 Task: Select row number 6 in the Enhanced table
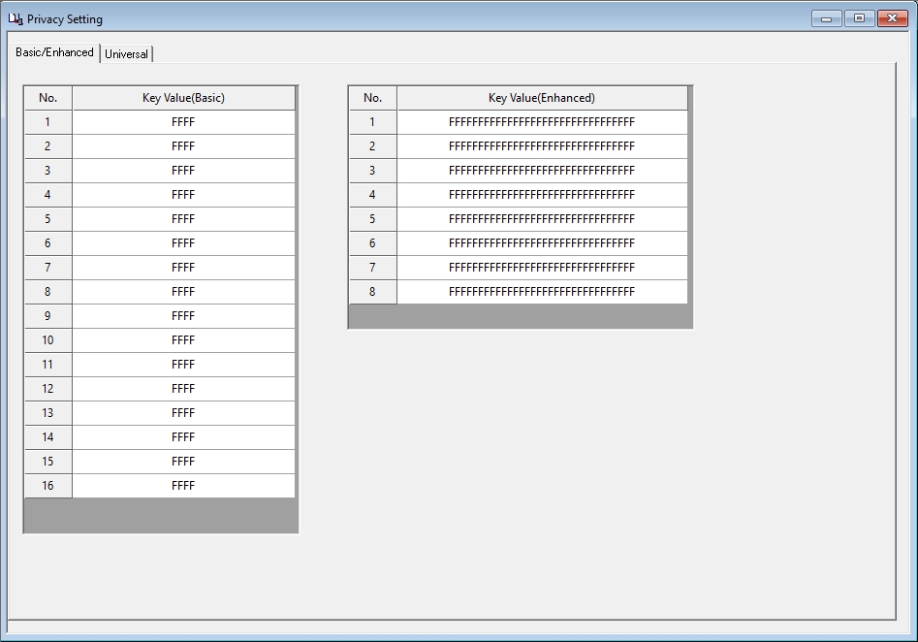(x=373, y=242)
